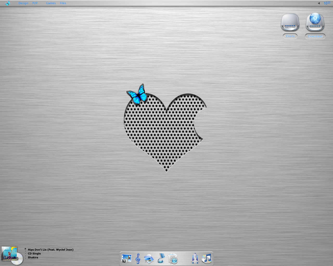The height and width of the screenshot is (266, 333).
Task: Click song title Hips Don't Lie
Action: click(x=50, y=250)
